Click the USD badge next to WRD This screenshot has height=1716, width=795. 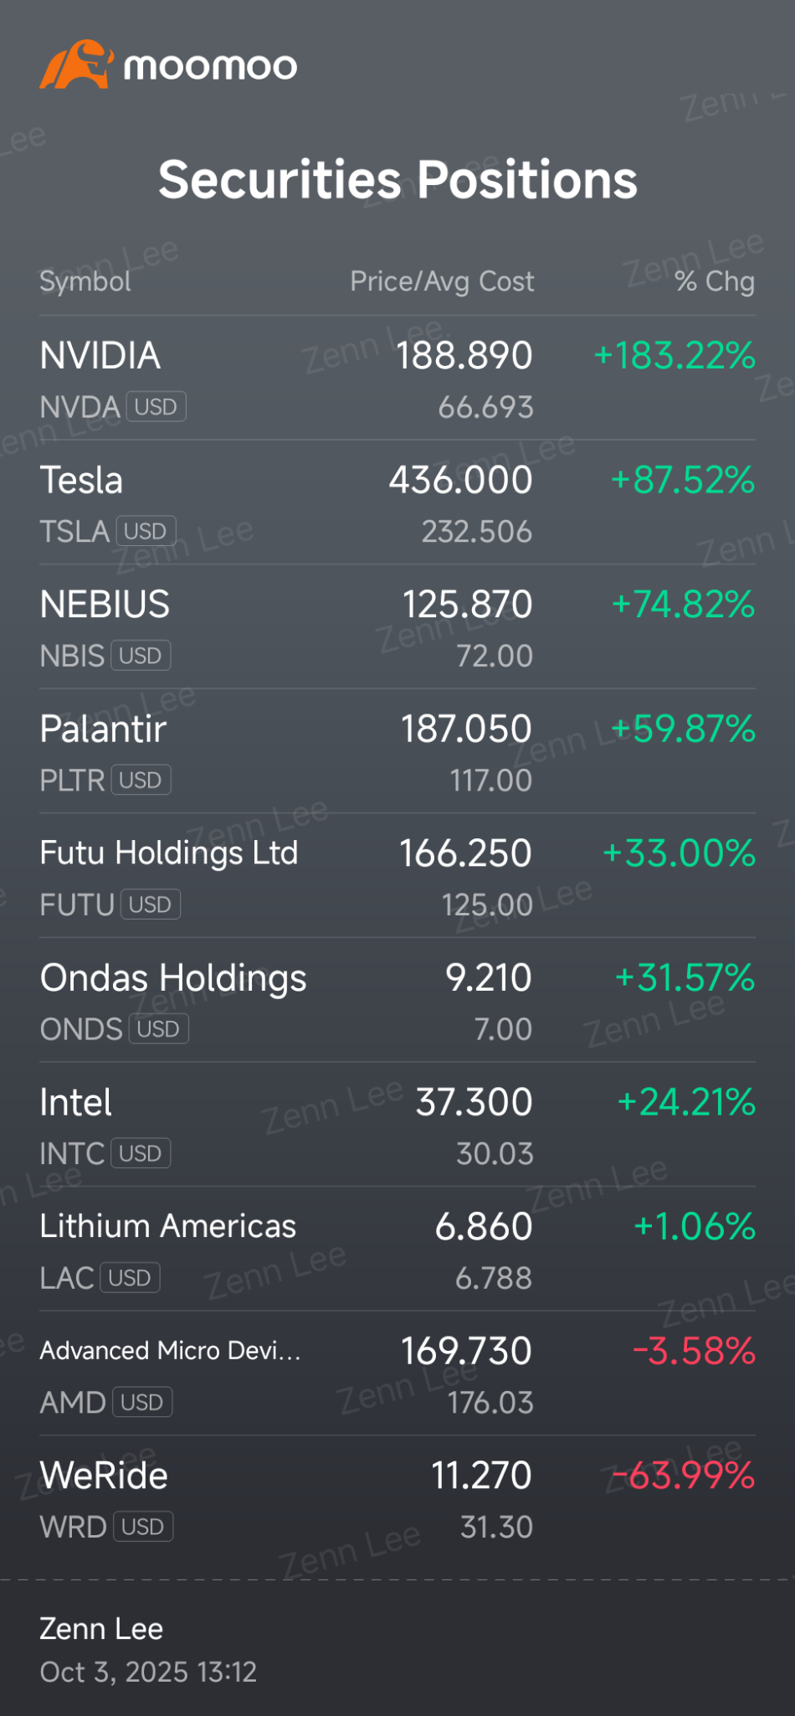(143, 1527)
